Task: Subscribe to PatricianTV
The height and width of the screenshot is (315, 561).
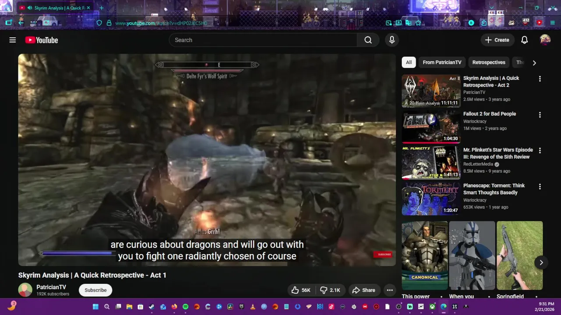Action: (x=96, y=290)
